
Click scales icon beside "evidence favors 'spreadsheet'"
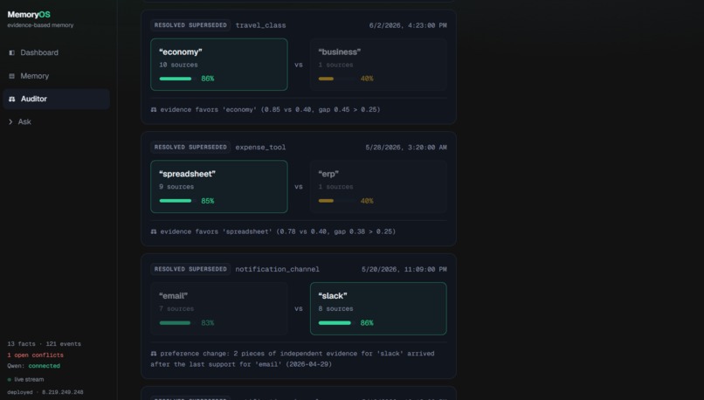pos(154,231)
